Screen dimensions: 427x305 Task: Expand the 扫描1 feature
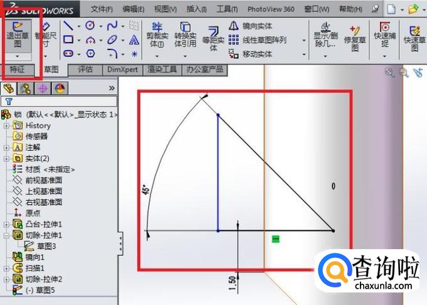6,269
